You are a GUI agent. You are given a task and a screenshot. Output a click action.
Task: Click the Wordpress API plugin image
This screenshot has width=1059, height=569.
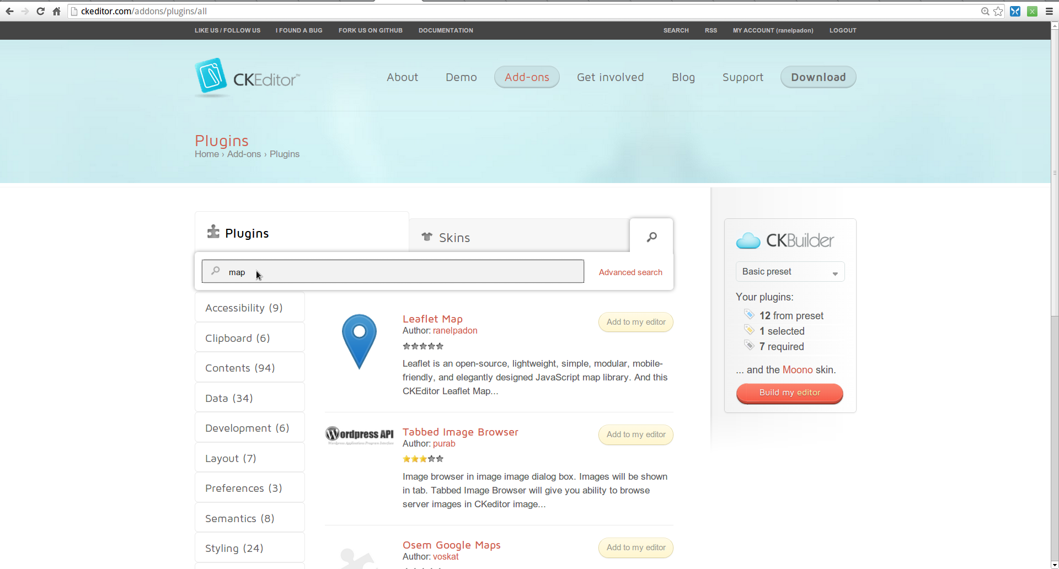click(359, 435)
